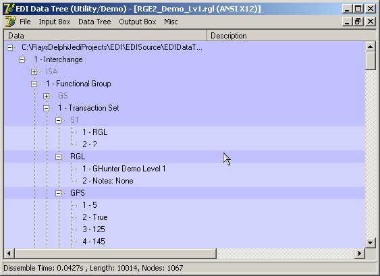Collapse the RGL segment node
Screen dimensions: 380x276
click(58, 157)
